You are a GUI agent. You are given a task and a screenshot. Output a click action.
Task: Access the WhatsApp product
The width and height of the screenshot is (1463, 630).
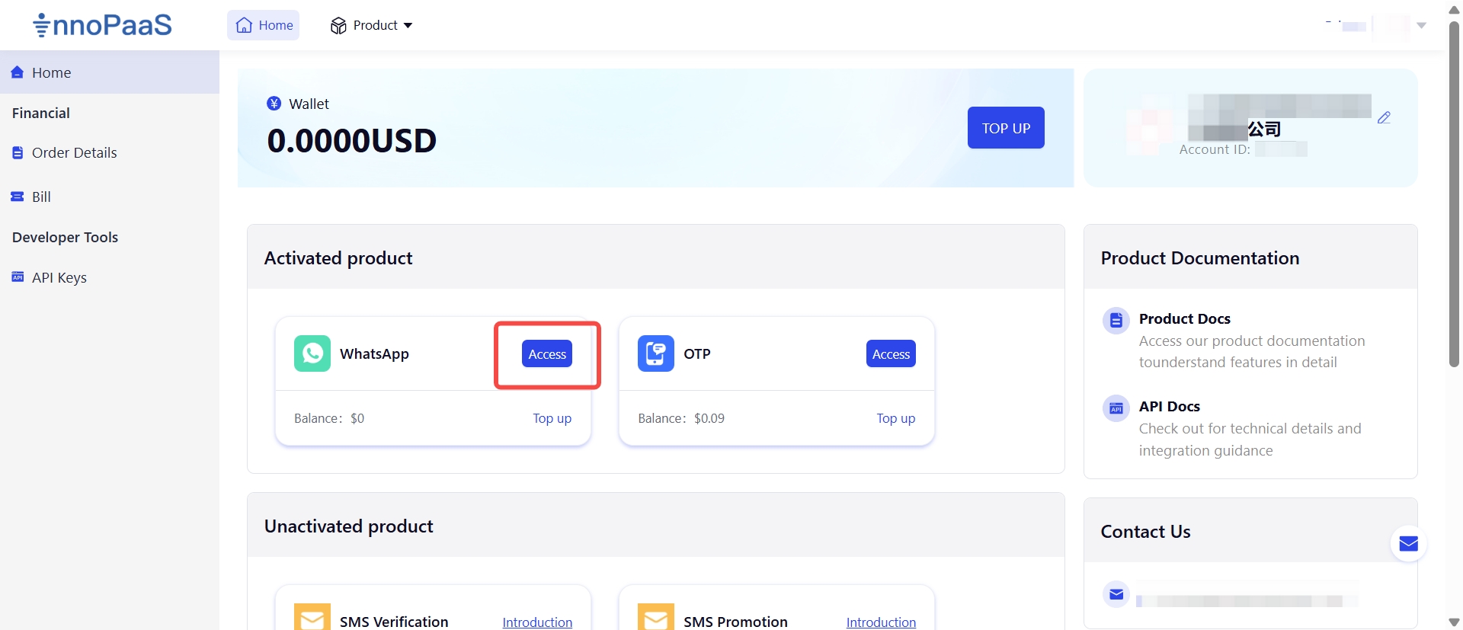(x=547, y=354)
